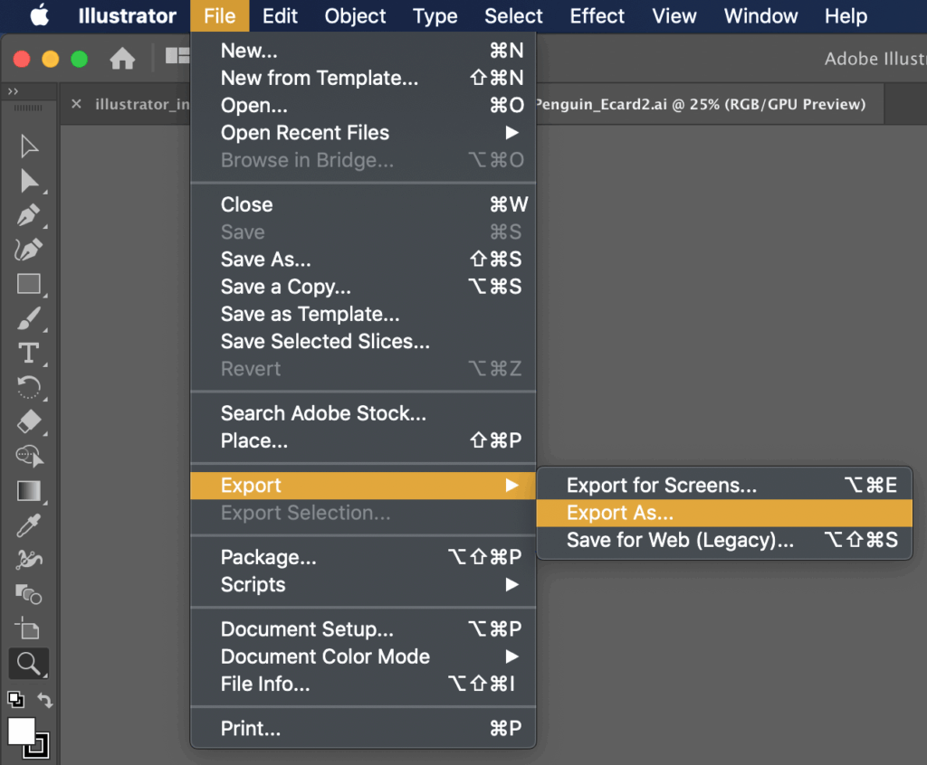
Task: Open the File menu
Action: [219, 16]
